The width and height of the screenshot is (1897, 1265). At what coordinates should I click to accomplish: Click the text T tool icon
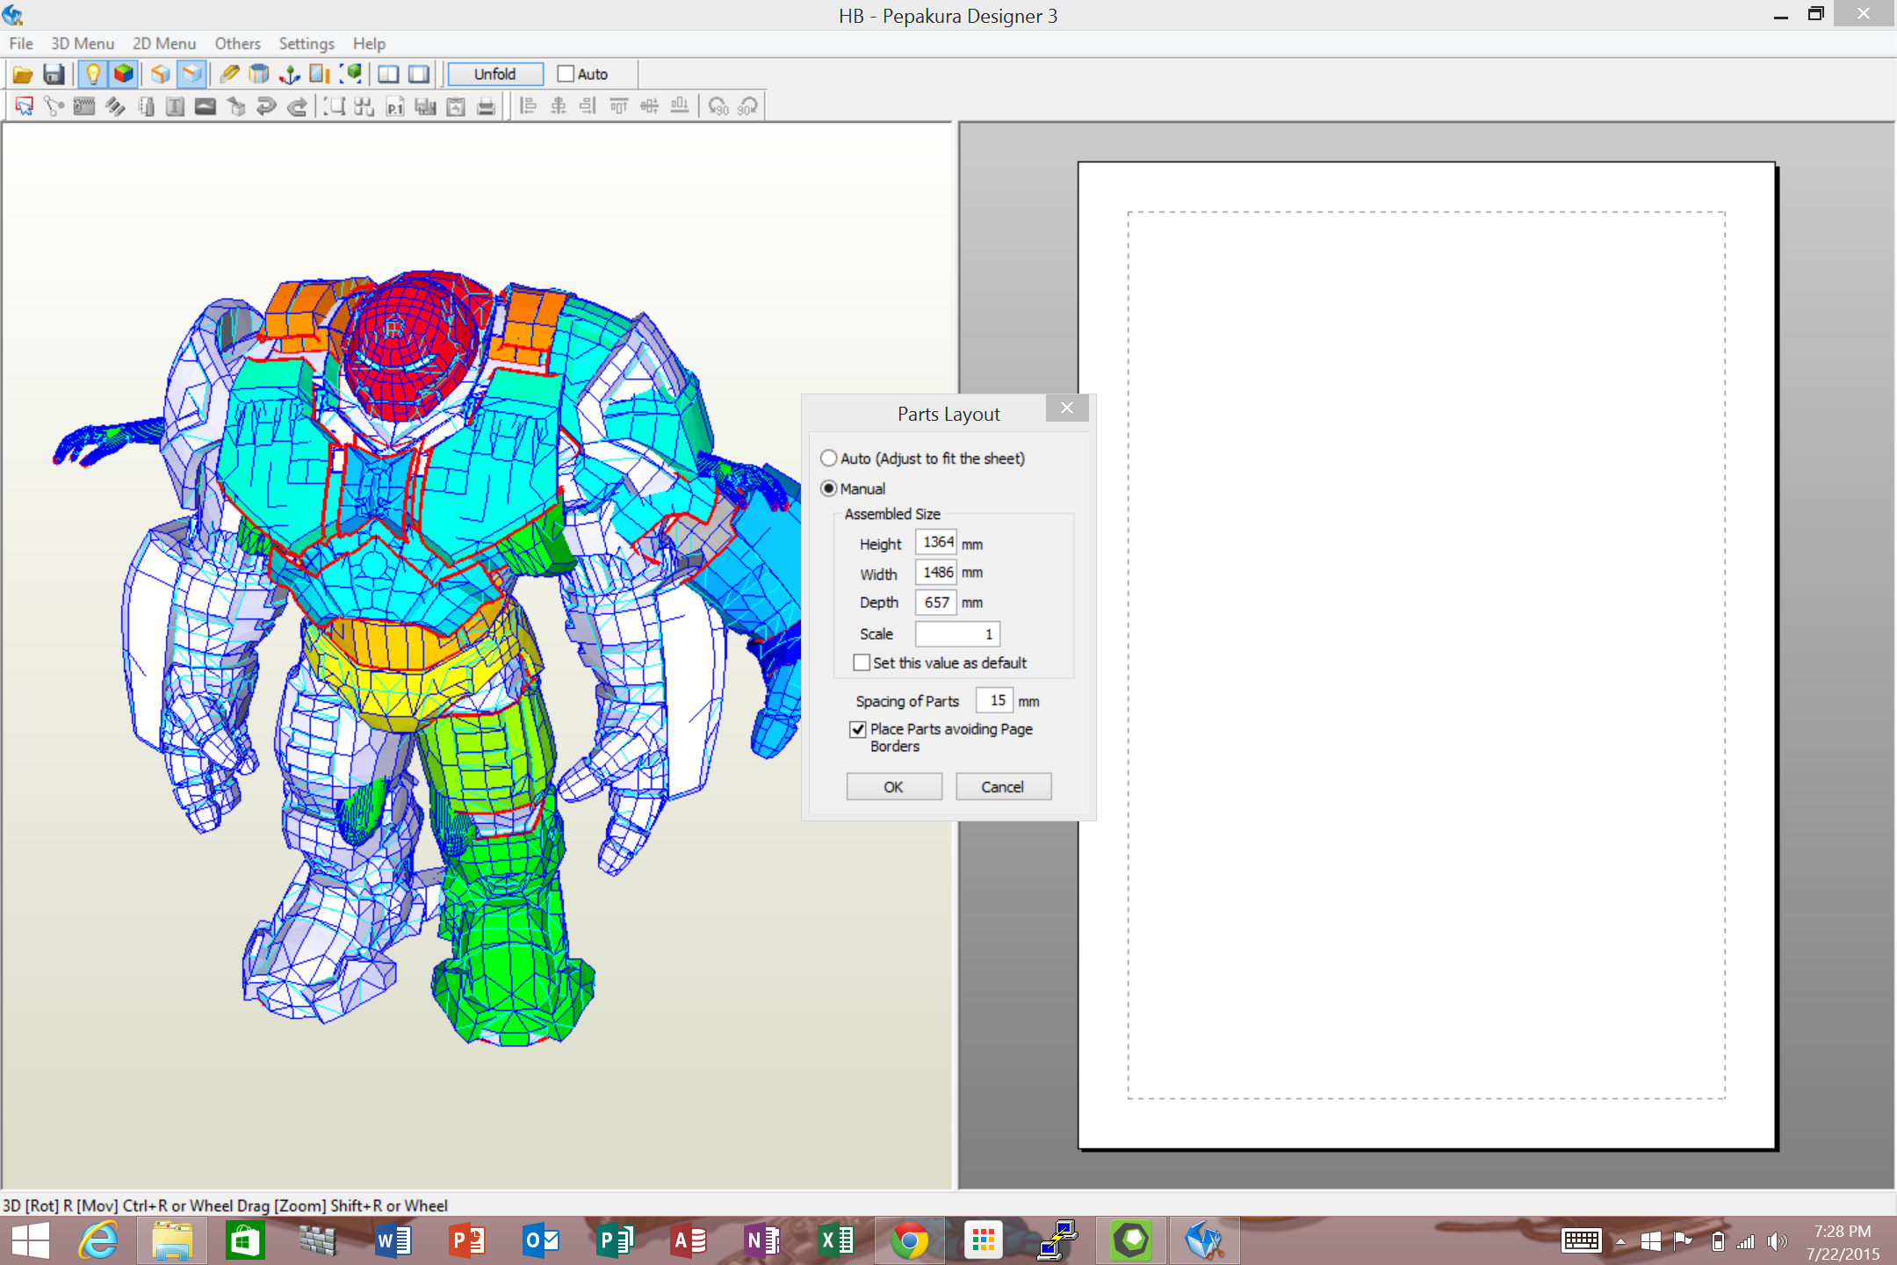(175, 106)
